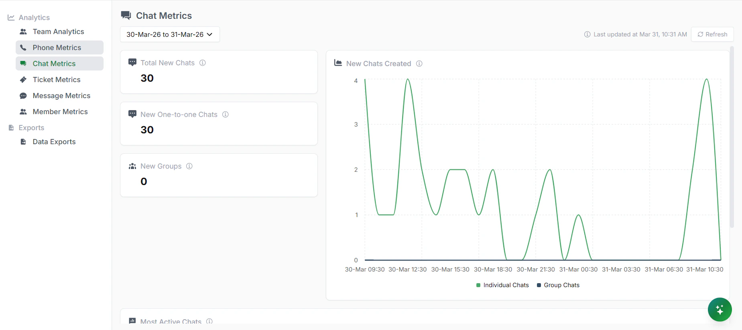Click the Ticket Metrics ticket icon
This screenshot has width=742, height=330.
pos(23,80)
